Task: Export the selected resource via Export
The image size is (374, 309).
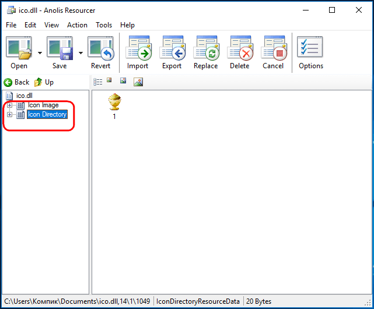Action: [x=173, y=47]
